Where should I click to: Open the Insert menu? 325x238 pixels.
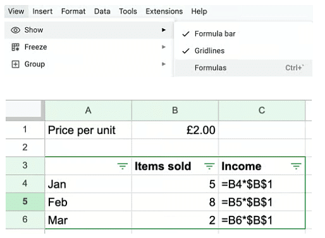pyautogui.click(x=42, y=11)
